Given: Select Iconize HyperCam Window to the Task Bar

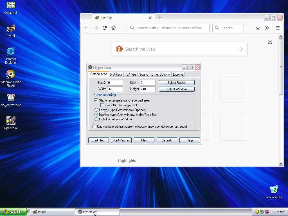Looking at the screenshot, I should (x=96, y=115).
